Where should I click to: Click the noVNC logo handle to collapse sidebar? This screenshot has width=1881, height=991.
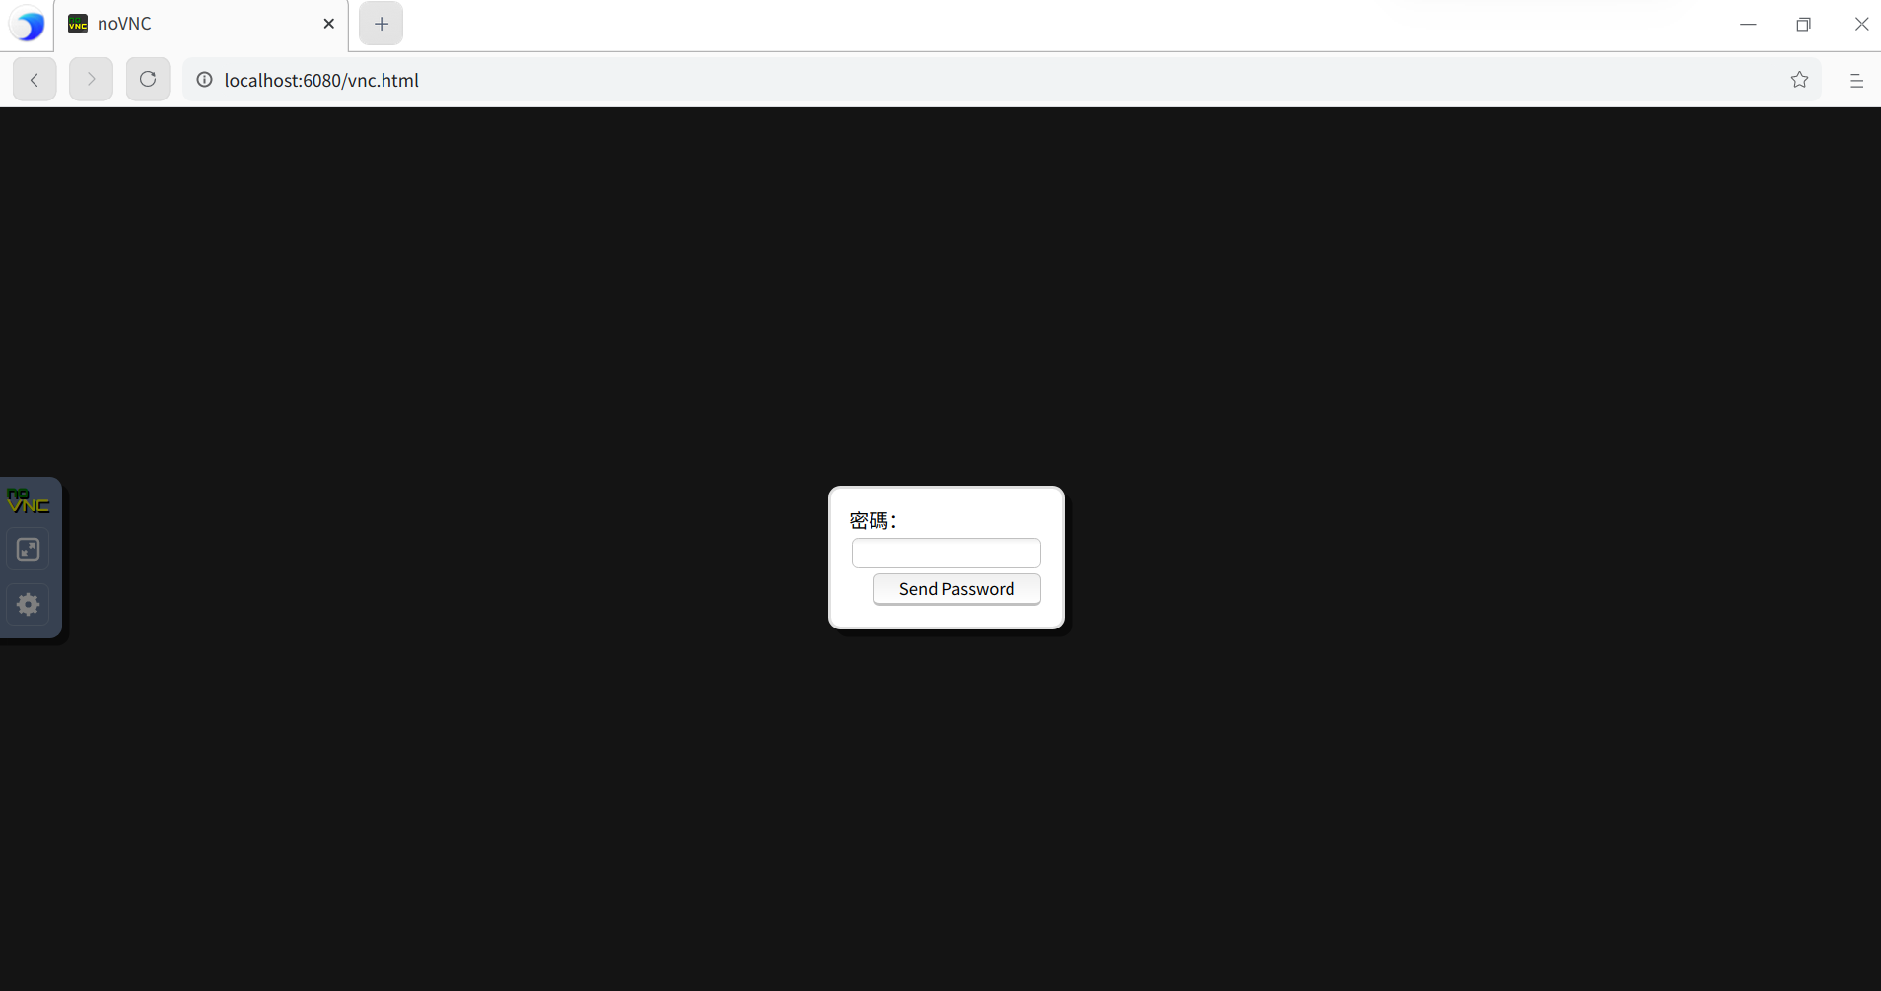coord(29,501)
